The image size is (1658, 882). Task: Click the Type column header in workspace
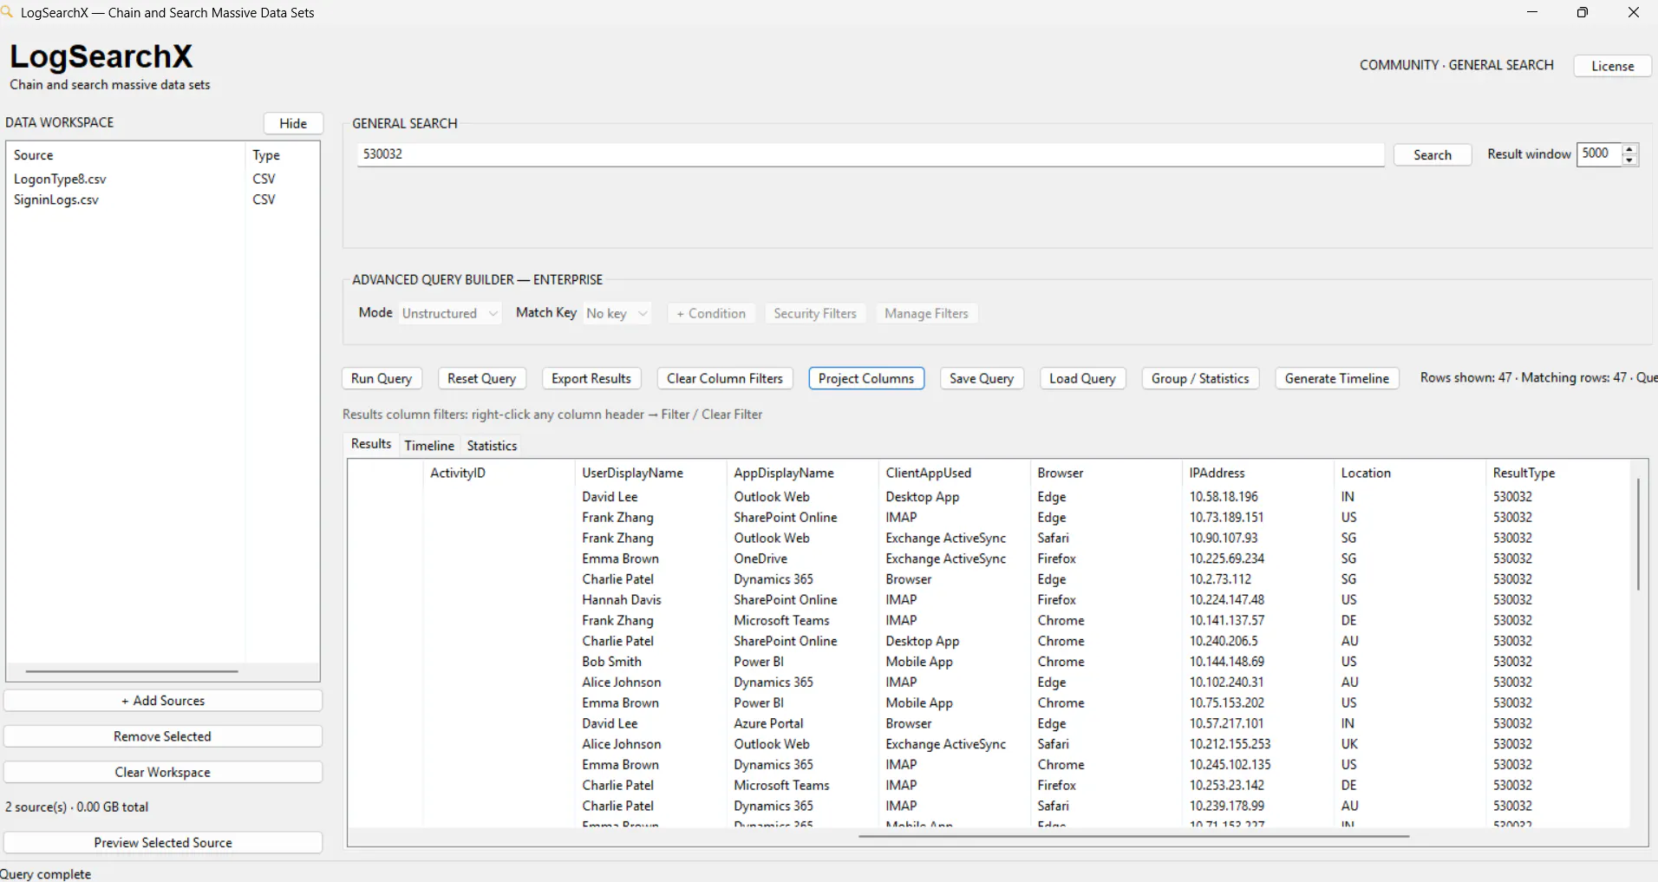click(x=282, y=155)
